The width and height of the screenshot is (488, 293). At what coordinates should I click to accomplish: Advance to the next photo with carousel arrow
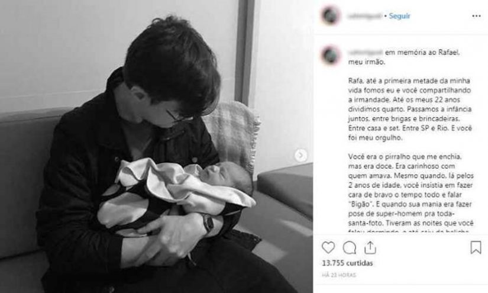point(300,155)
